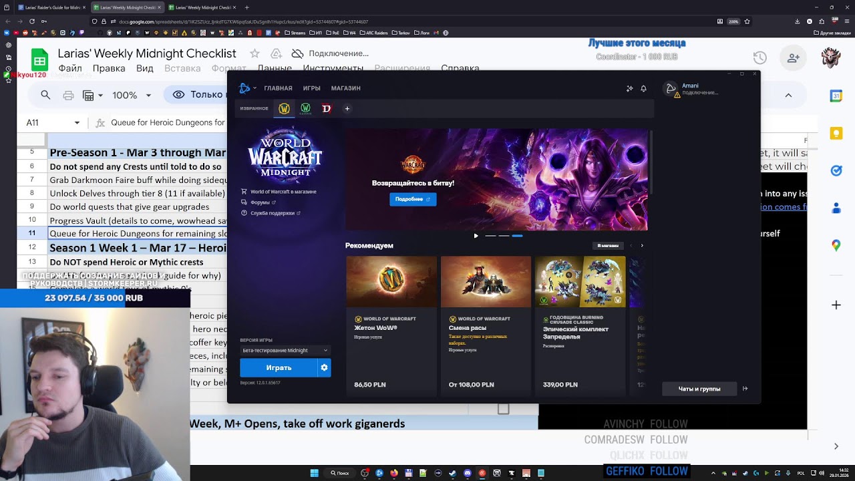
Task: Open Battle.net notifications bell
Action: 643,88
